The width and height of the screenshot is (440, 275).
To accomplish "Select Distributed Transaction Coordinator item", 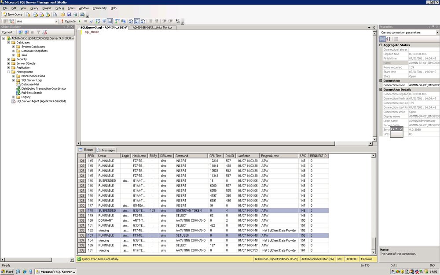I will [44, 88].
